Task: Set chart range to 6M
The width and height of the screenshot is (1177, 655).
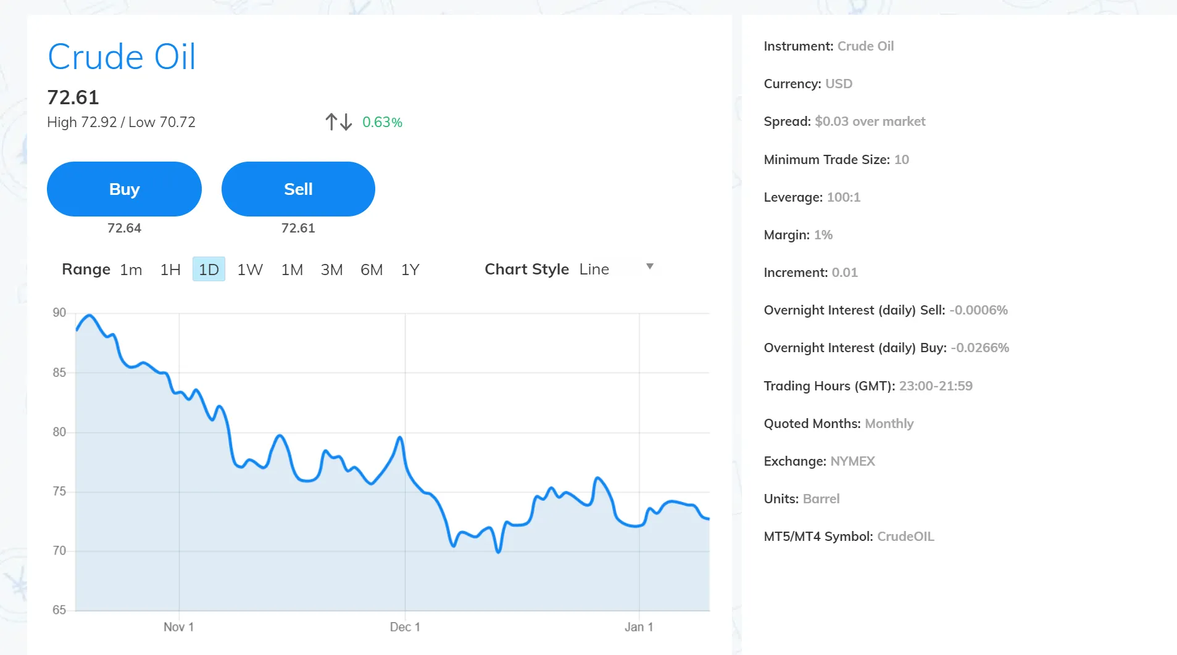Action: pos(372,270)
